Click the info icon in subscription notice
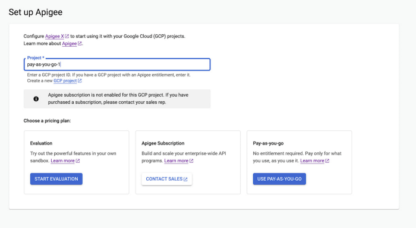Screen dimensions: 416x228 tap(36, 99)
